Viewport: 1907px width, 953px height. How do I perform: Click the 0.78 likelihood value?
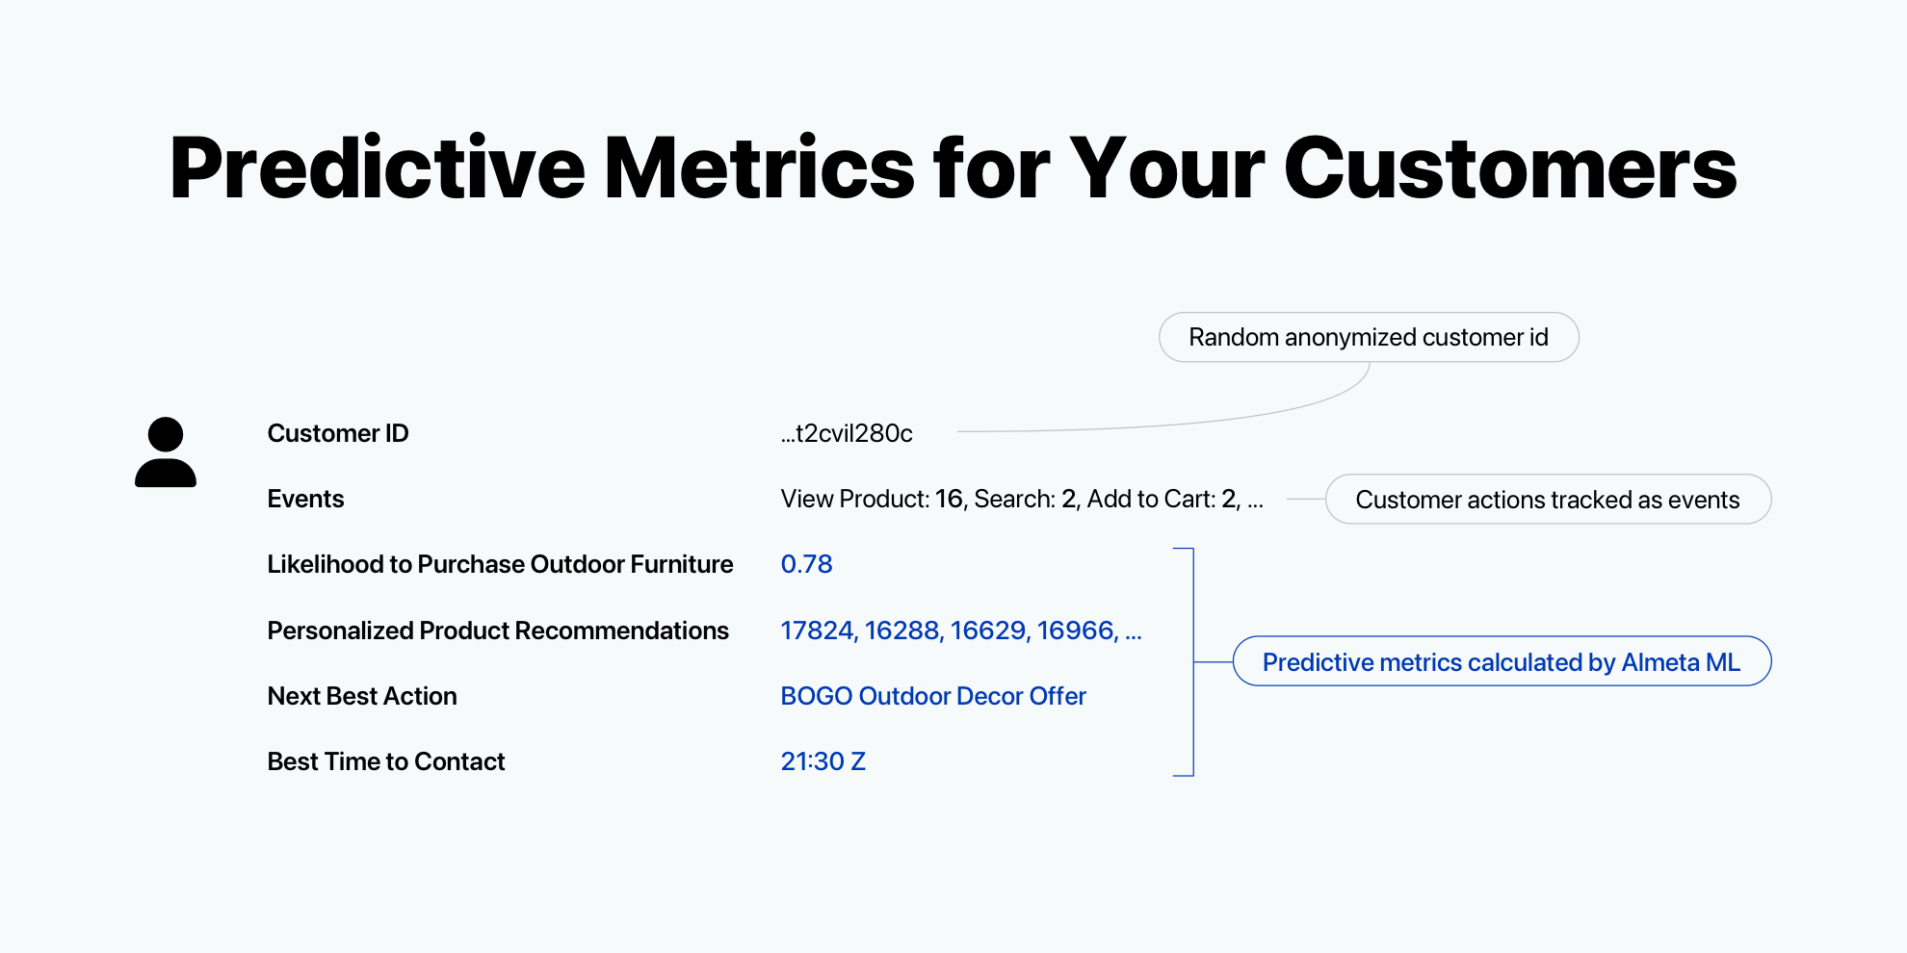tap(806, 565)
